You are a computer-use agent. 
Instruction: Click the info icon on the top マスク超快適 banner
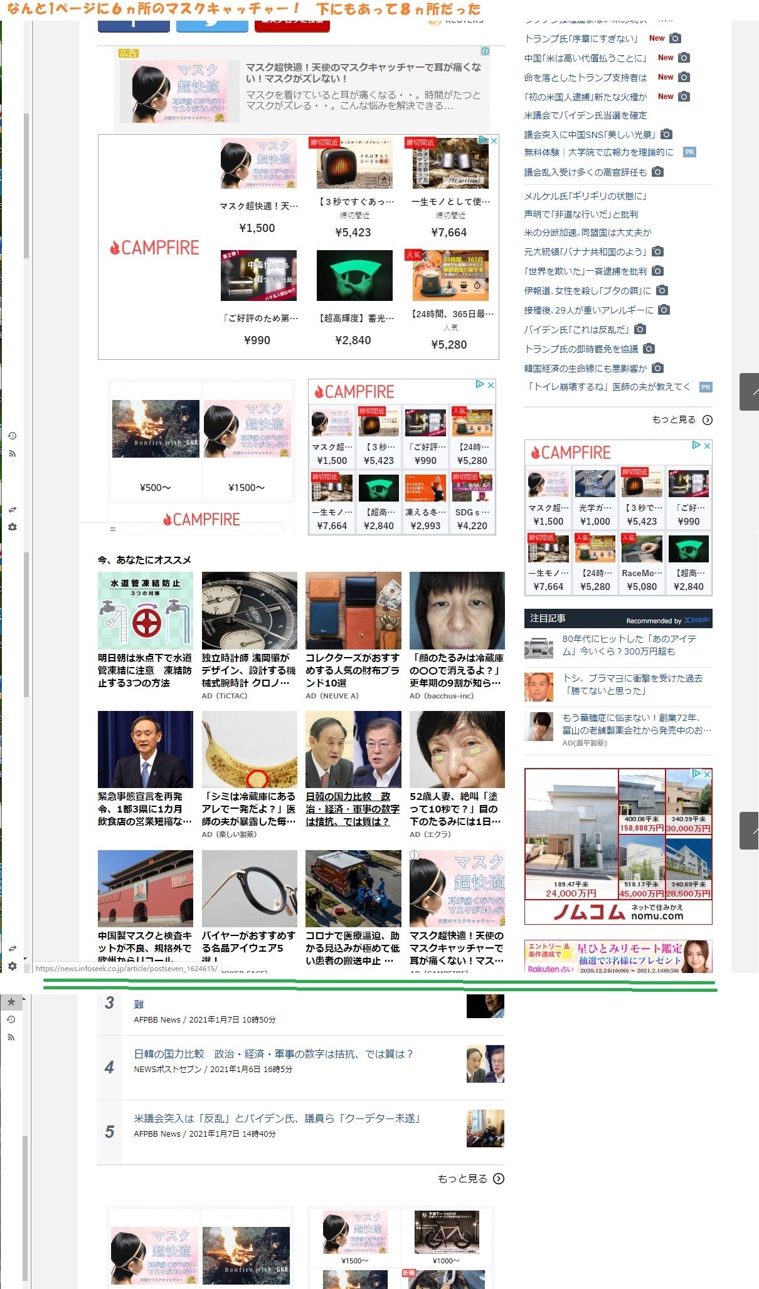tap(485, 51)
